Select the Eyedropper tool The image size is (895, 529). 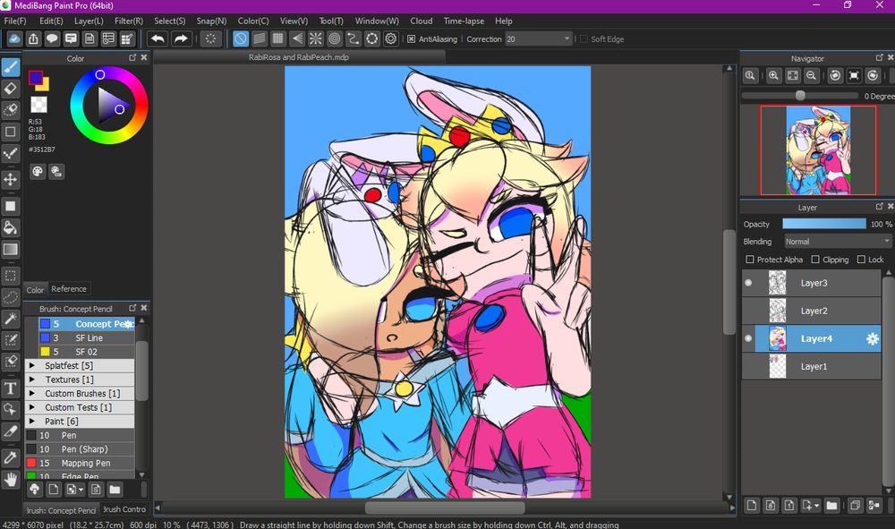pos(10,457)
